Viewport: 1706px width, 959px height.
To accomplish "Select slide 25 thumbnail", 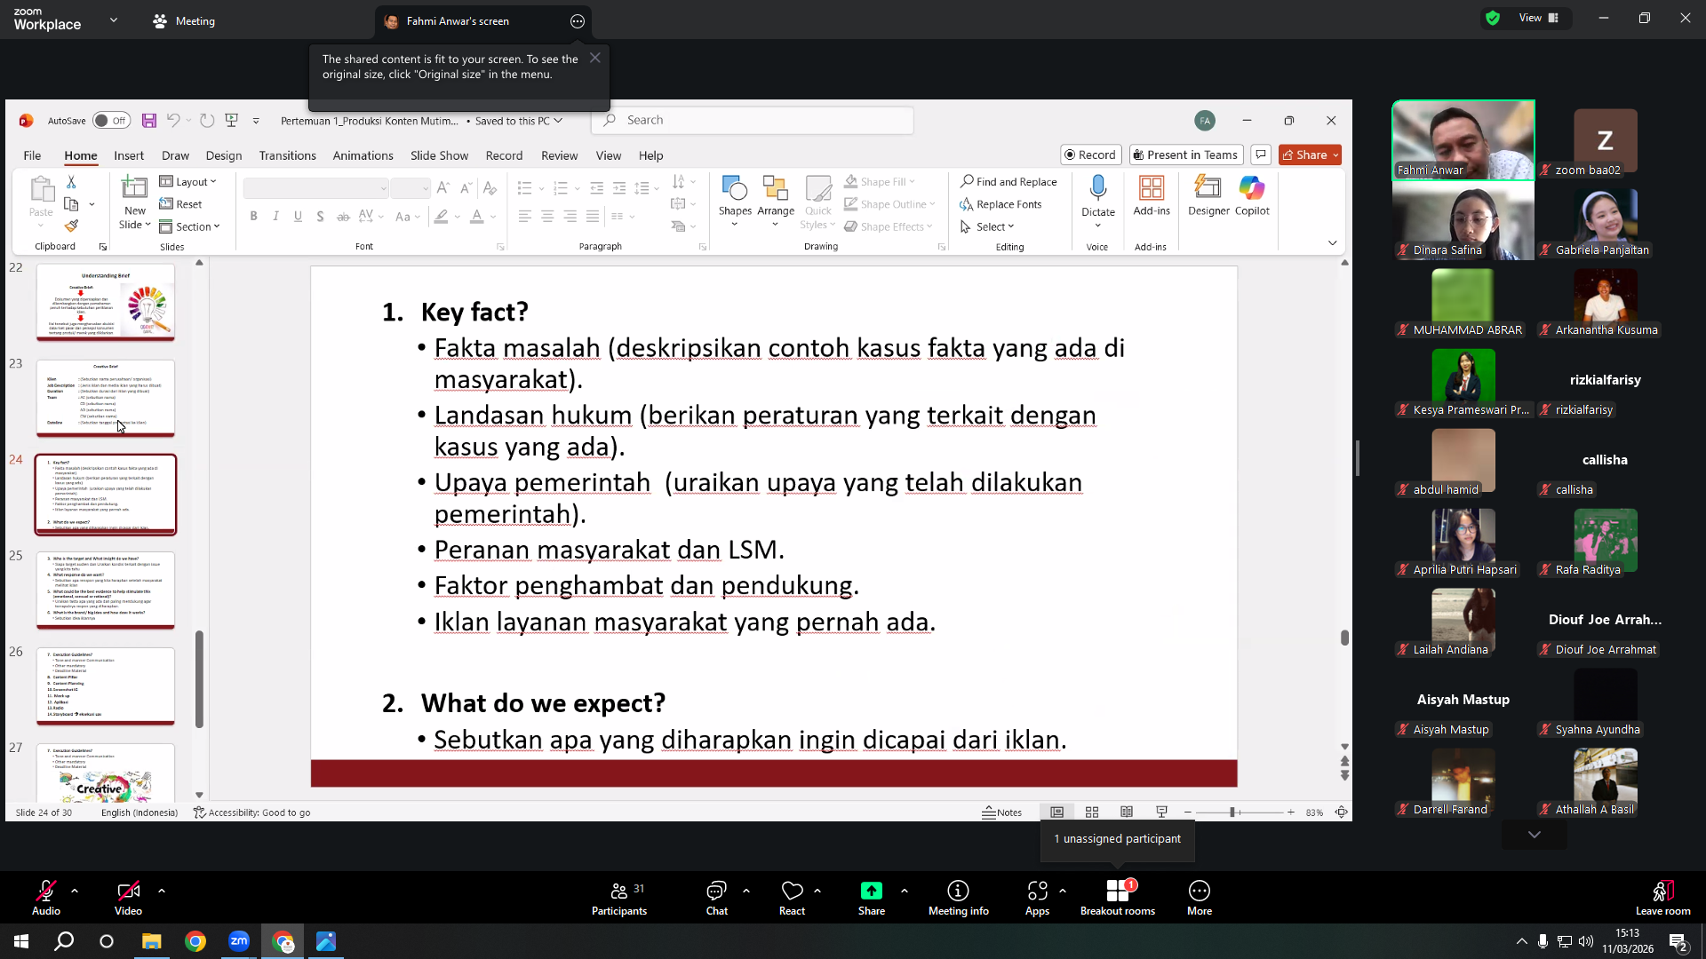I will [106, 590].
